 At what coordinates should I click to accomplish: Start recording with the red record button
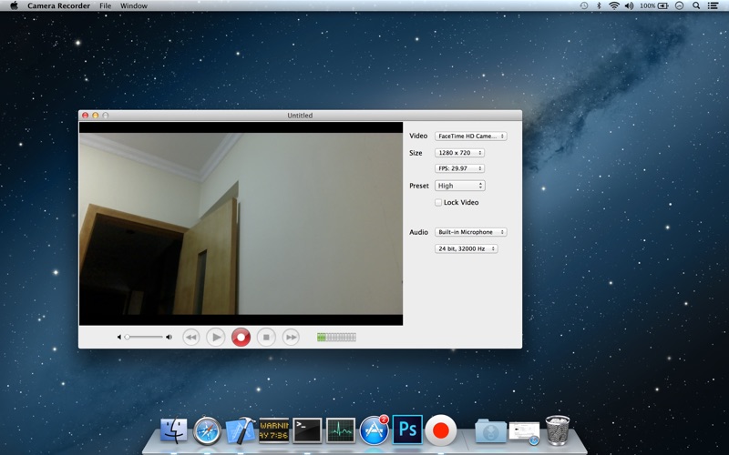[241, 337]
